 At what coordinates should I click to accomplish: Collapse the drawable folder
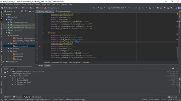pos(9,36)
